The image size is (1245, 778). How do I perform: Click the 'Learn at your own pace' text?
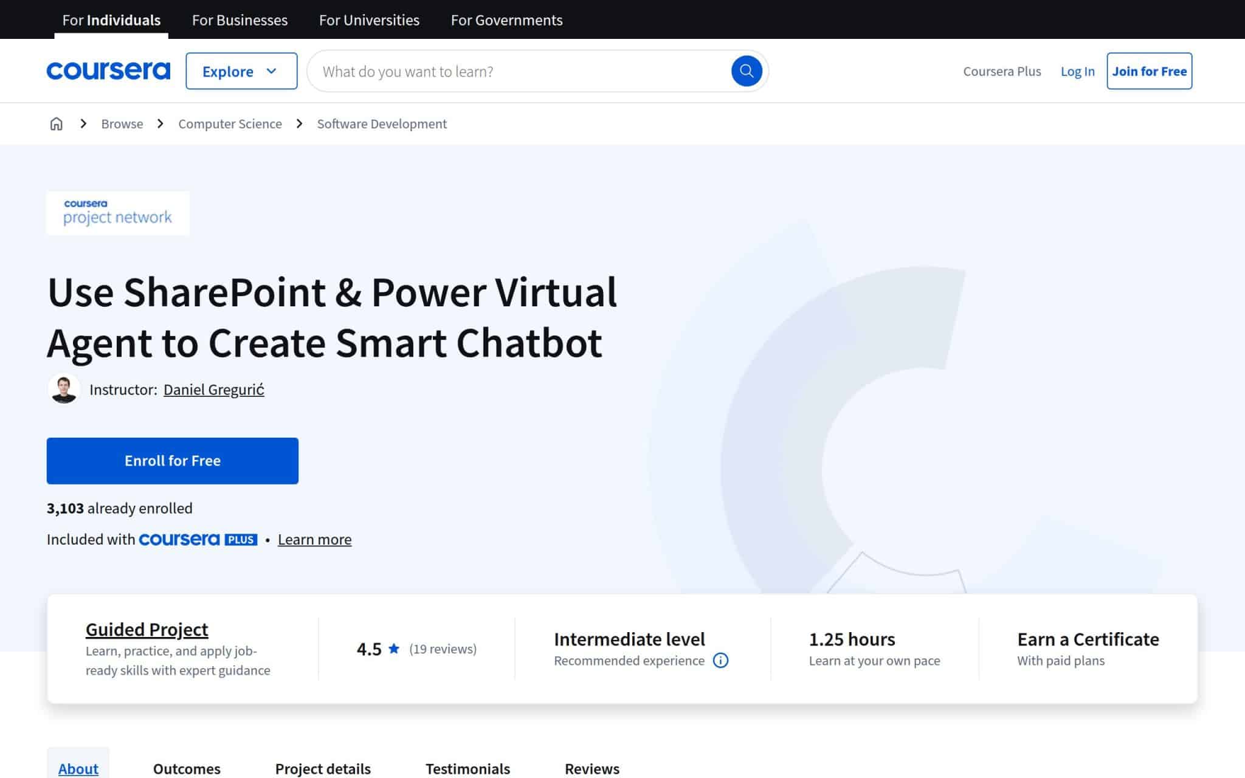[x=874, y=661]
